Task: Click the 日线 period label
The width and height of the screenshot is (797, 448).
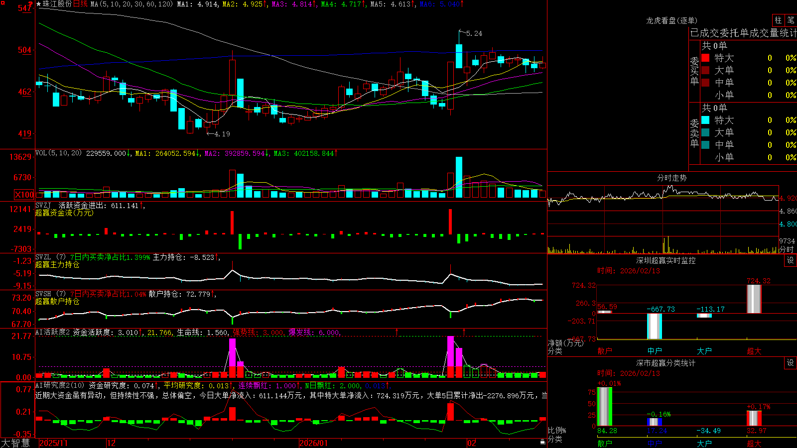Action: coord(80,4)
